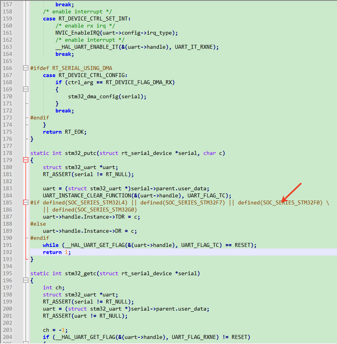Click 'struct stm32_uart *uart;' on line 180

(x=81, y=167)
